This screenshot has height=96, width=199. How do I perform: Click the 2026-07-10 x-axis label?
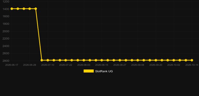pos(48,65)
